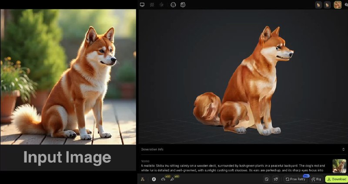Viewport: 348px width, 184px height.
Task: Click the green Download button
Action: coord(336,179)
